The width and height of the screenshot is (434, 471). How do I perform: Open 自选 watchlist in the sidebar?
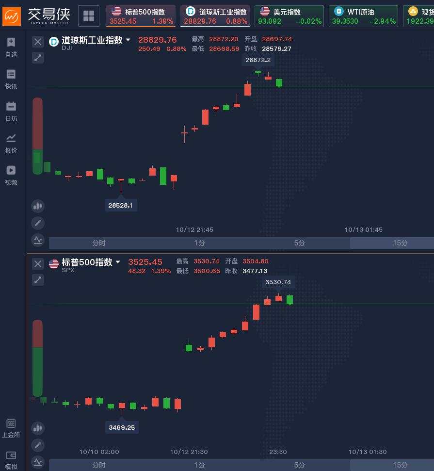pos(11,48)
